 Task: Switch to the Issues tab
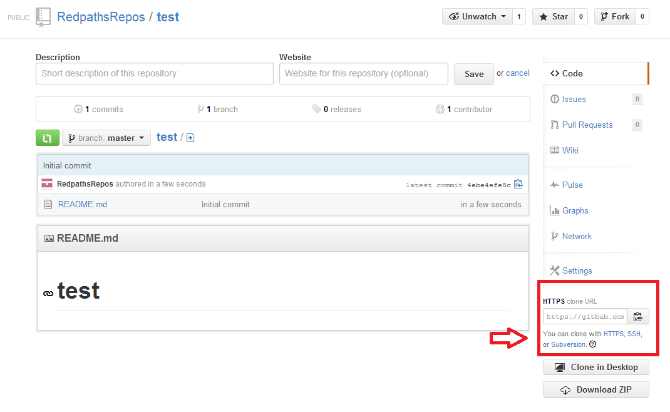(574, 99)
